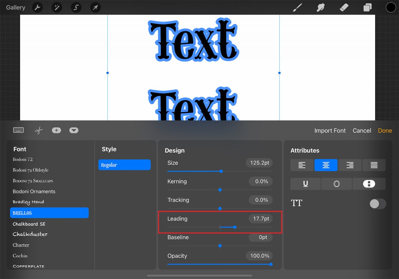The width and height of the screenshot is (399, 279).
Task: Open the Layers panel
Action: click(367, 7)
